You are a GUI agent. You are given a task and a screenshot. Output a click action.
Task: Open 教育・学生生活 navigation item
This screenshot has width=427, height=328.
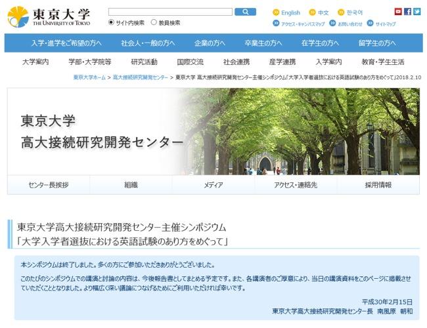point(383,62)
